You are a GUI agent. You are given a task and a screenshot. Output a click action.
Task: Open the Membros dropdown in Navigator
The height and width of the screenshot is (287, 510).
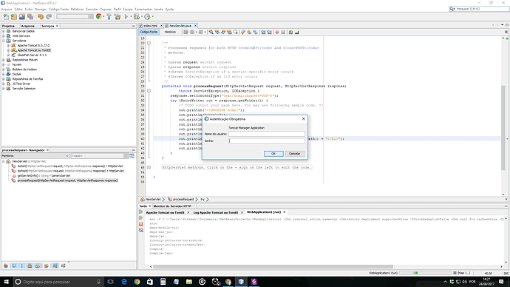click(35, 156)
